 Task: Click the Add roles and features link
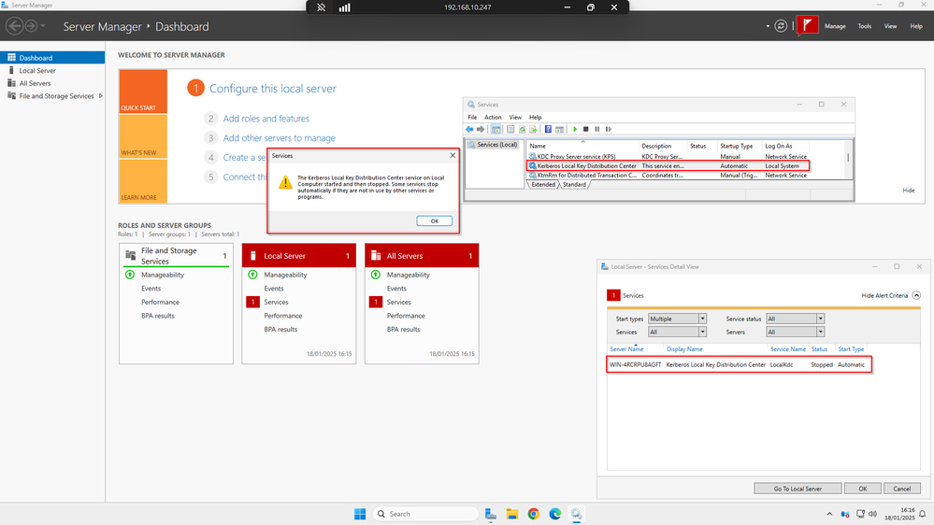click(x=266, y=119)
